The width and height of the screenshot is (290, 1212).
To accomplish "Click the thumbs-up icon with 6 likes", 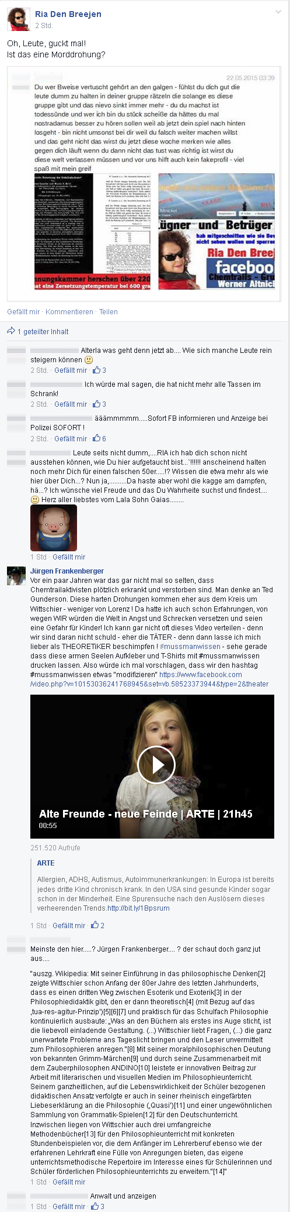I will point(97,438).
